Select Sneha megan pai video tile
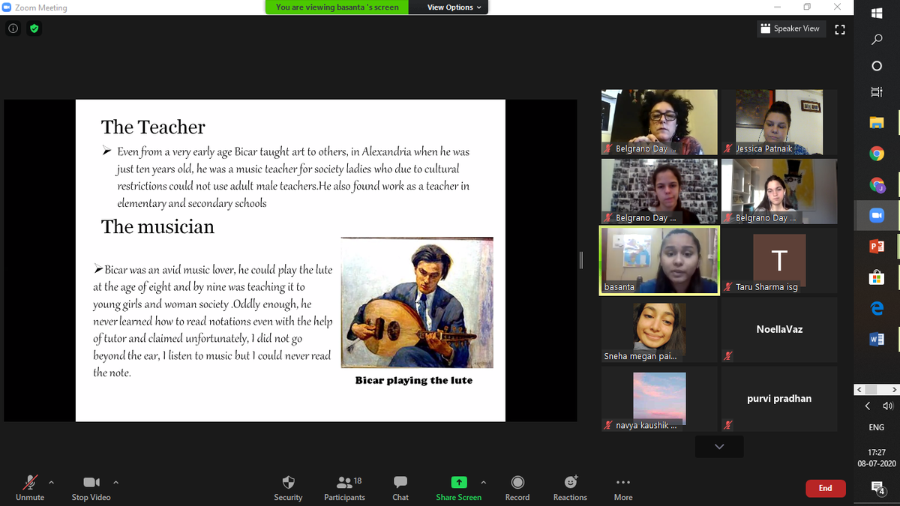The image size is (900, 506). coord(659,329)
